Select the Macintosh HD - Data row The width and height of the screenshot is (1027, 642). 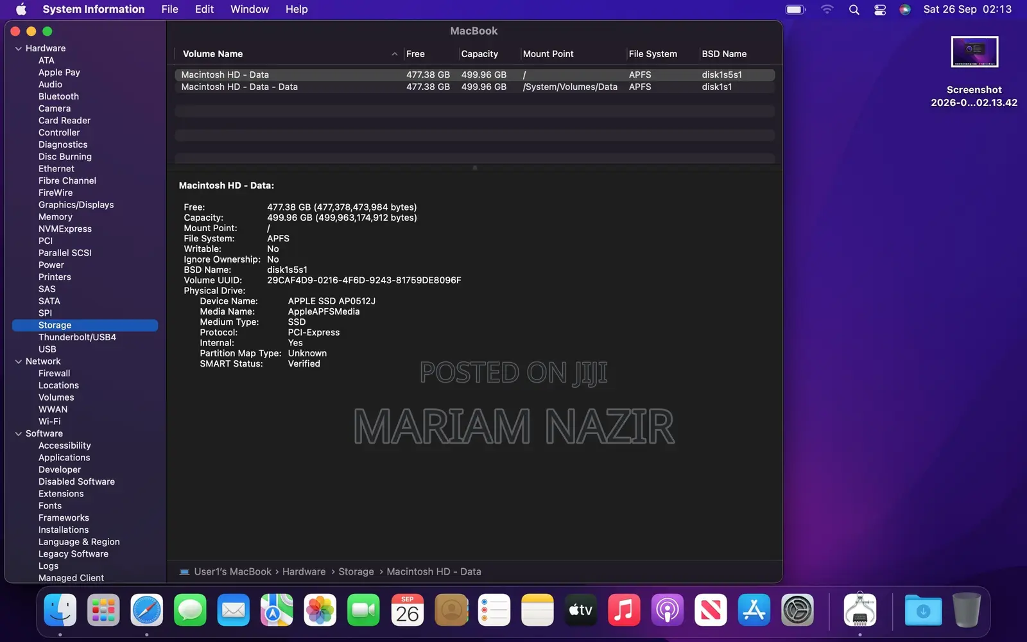click(x=474, y=74)
